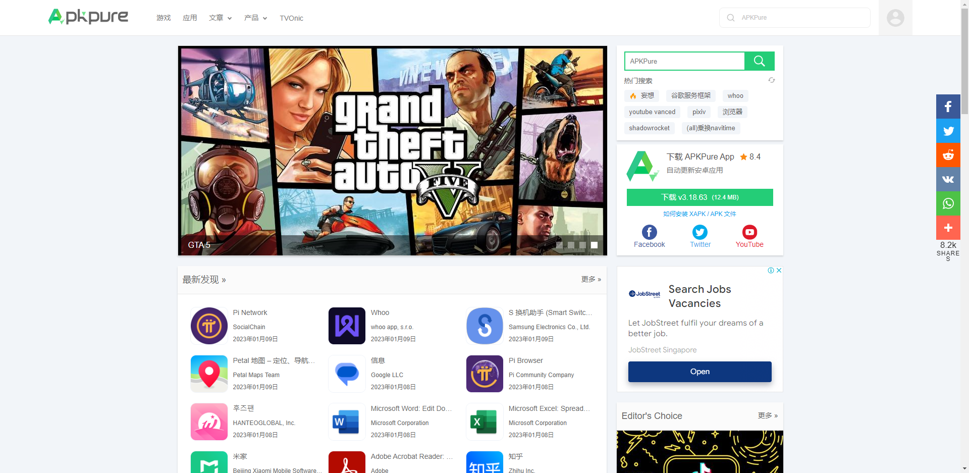Click the top header search field
Viewport: 969px width, 473px height.
click(x=795, y=18)
